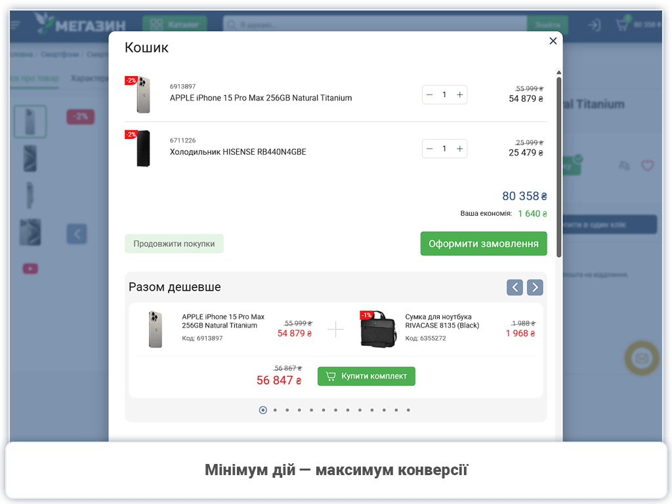Select product code 6913897 in cart
Image resolution: width=672 pixels, height=504 pixels.
click(182, 87)
